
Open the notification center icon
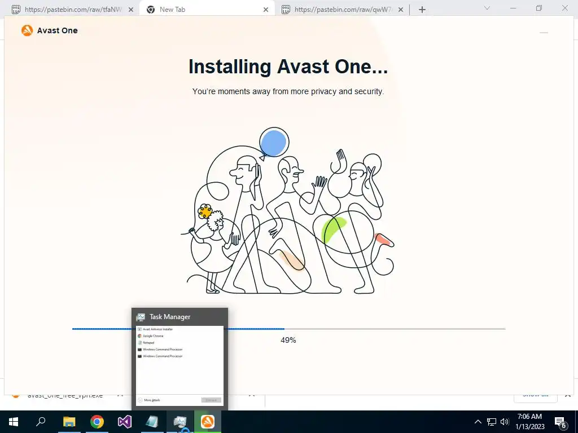(x=561, y=422)
